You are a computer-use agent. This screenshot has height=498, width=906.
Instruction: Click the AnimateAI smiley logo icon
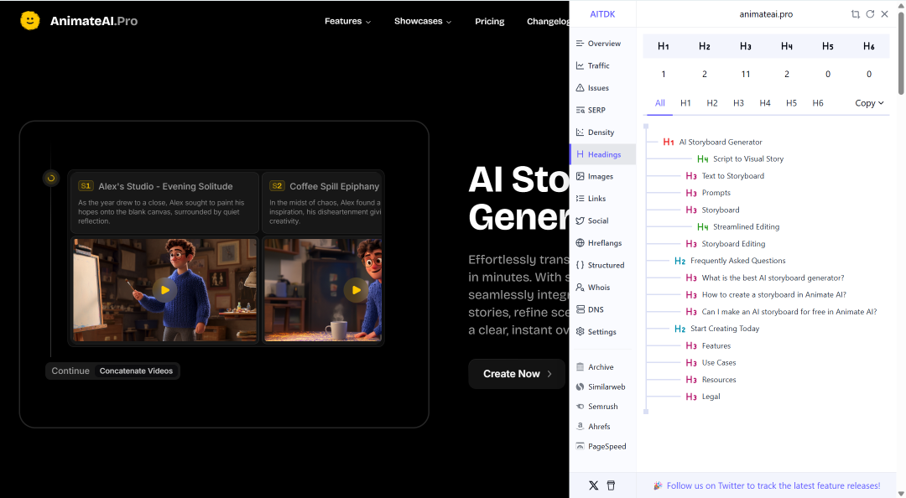coord(30,21)
